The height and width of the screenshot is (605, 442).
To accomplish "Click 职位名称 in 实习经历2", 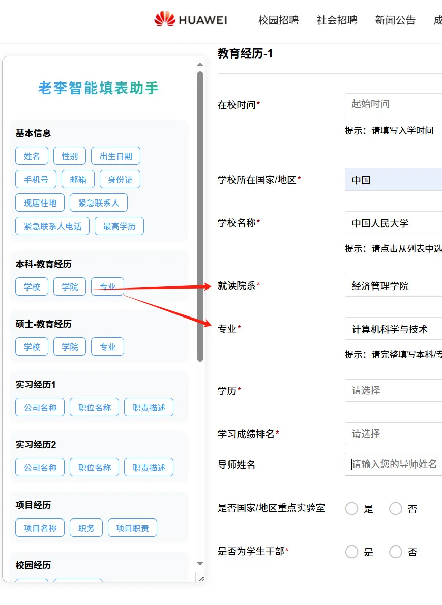I will pos(95,467).
